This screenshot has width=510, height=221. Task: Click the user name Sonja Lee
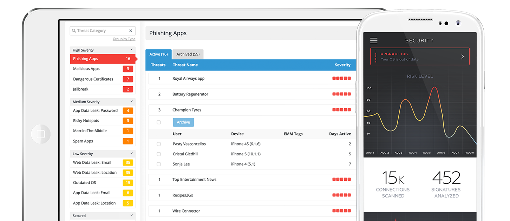point(181,164)
